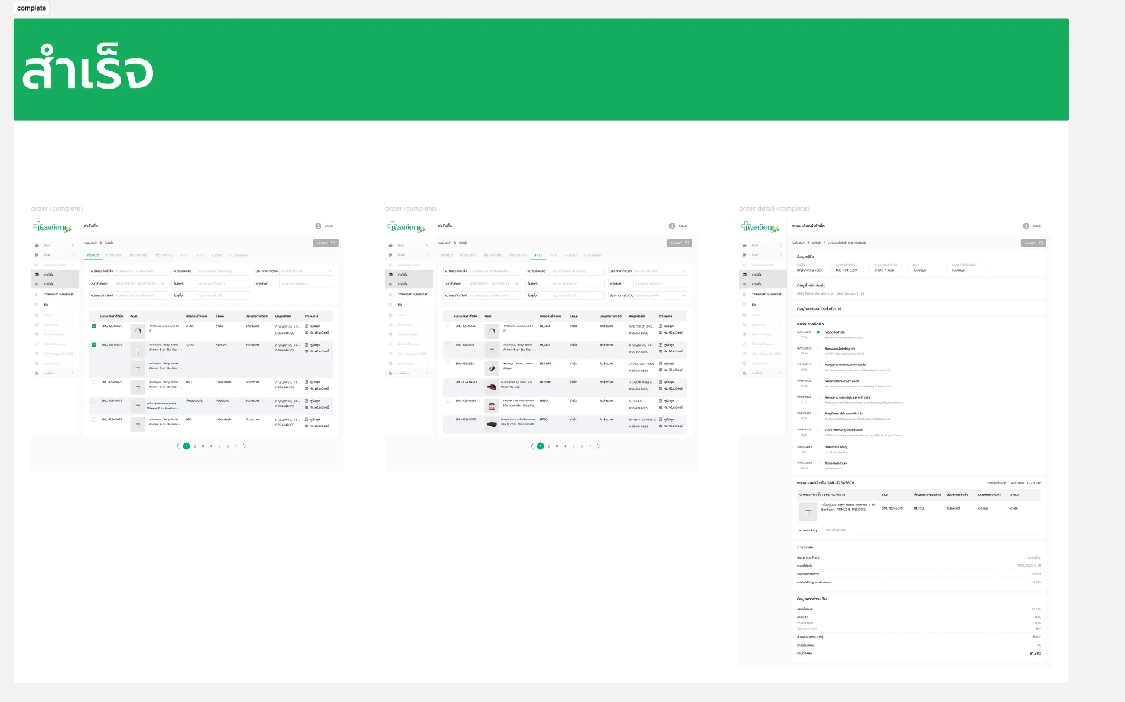Uncheck the checkbox on the 2,700 order row
This screenshot has width=1125, height=702.
[x=94, y=326]
